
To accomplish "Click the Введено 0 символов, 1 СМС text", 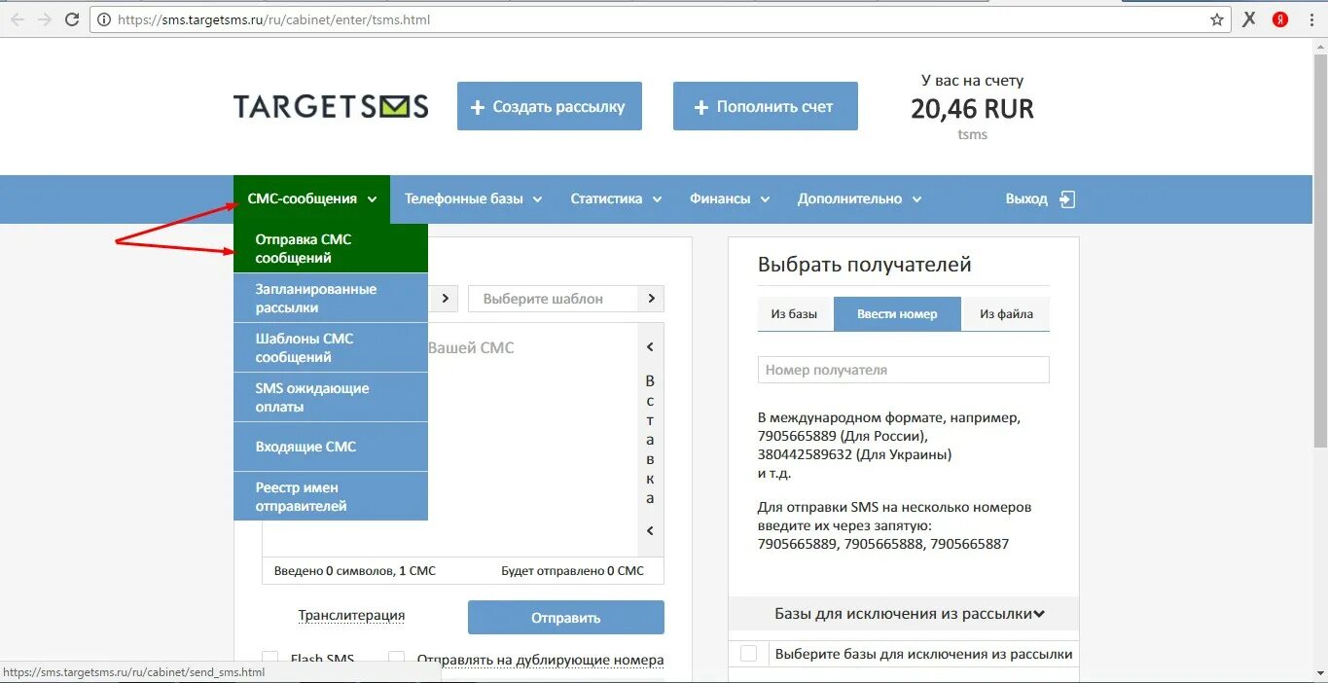I will pos(355,571).
